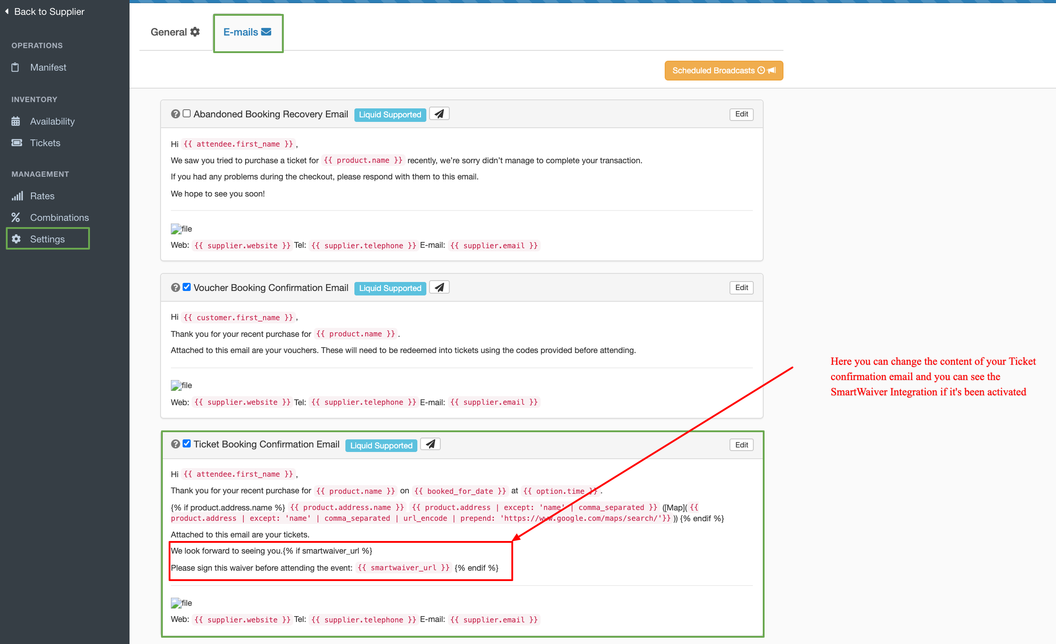The image size is (1056, 644).
Task: Click '{{ option.time }}' variable text
Action: coord(560,492)
